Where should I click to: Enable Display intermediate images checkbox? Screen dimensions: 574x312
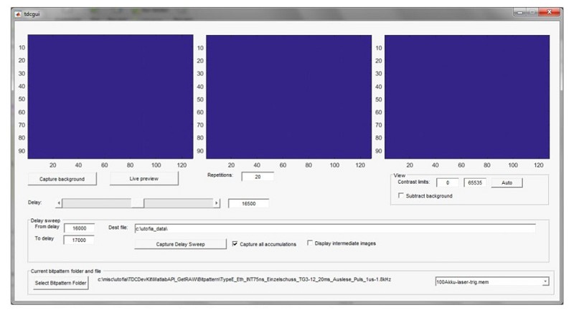coord(310,243)
